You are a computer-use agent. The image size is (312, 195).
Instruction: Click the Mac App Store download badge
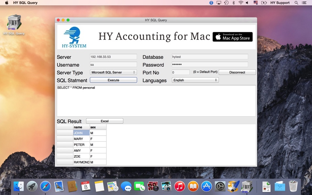[233, 37]
